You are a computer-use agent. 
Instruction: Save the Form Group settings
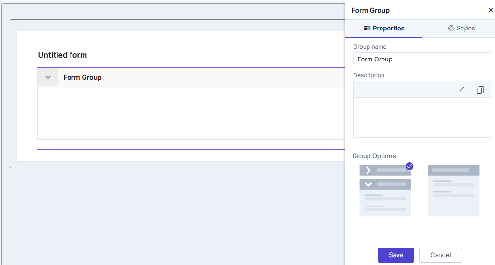pyautogui.click(x=396, y=255)
